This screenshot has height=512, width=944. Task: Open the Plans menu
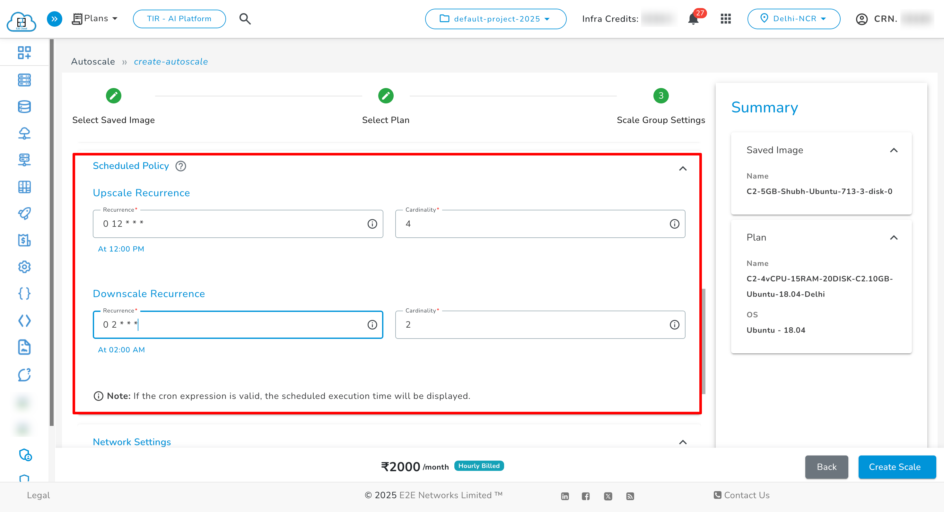click(95, 19)
